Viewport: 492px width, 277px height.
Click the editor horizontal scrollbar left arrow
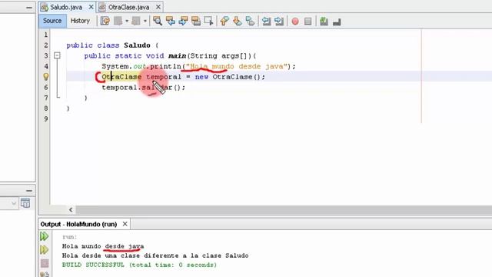pos(71,210)
